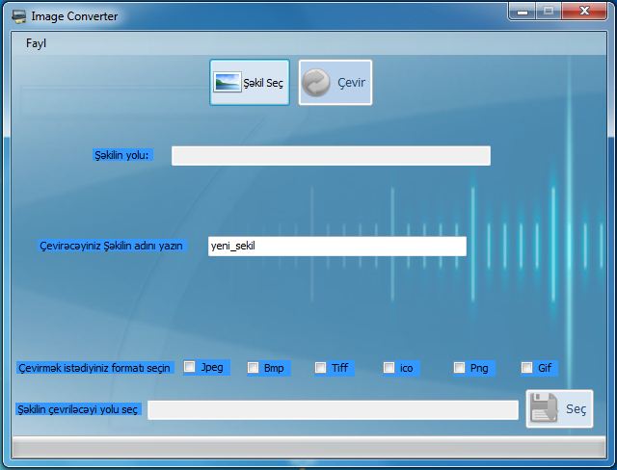
Task: Click the Çevirmək istədiyiniz formatı seçin label
Action: pos(94,368)
